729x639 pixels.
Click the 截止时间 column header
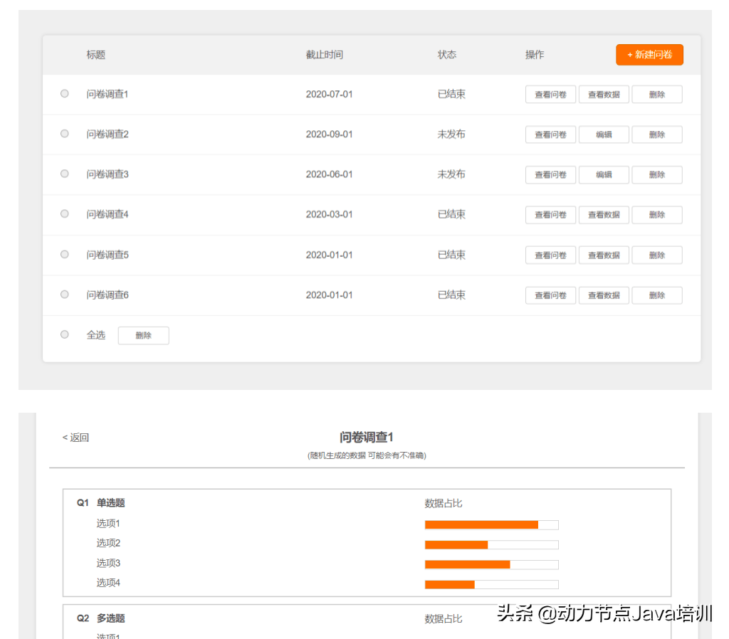point(324,54)
